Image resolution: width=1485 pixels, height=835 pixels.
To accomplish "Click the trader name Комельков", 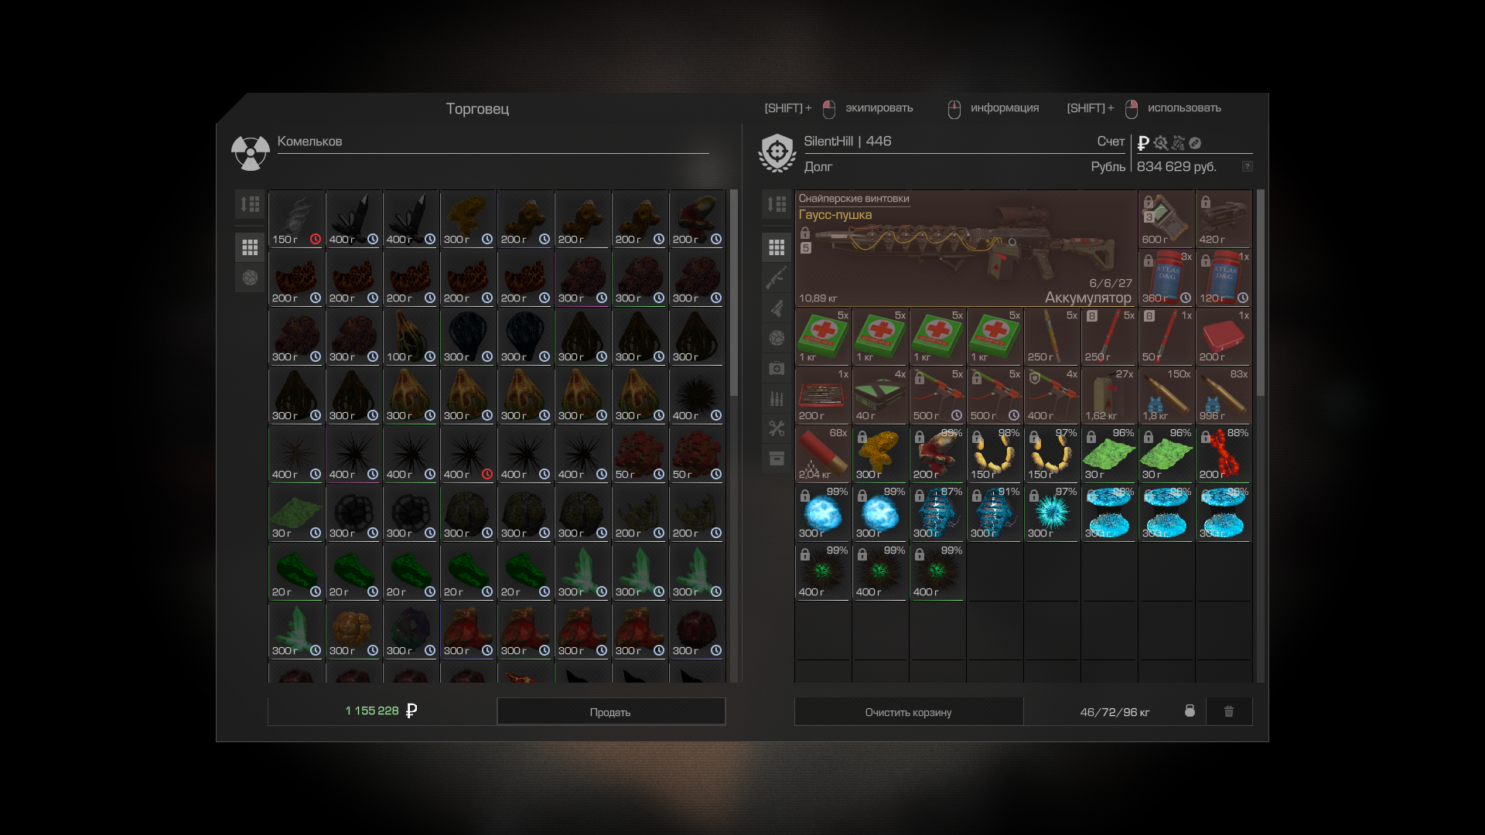I will 309,141.
